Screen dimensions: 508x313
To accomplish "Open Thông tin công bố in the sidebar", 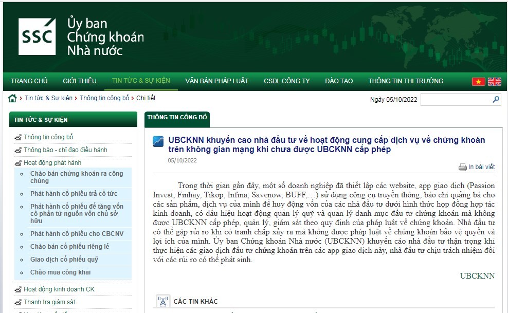I will coord(48,137).
